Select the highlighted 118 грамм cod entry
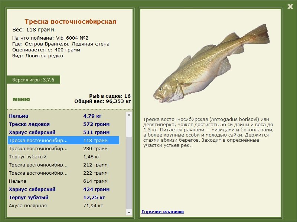Image resolution: width=297 pixels, height=222 pixels. [63, 140]
